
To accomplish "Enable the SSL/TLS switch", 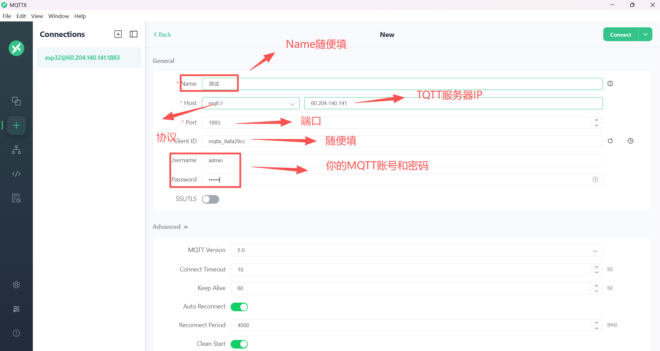I will 211,199.
